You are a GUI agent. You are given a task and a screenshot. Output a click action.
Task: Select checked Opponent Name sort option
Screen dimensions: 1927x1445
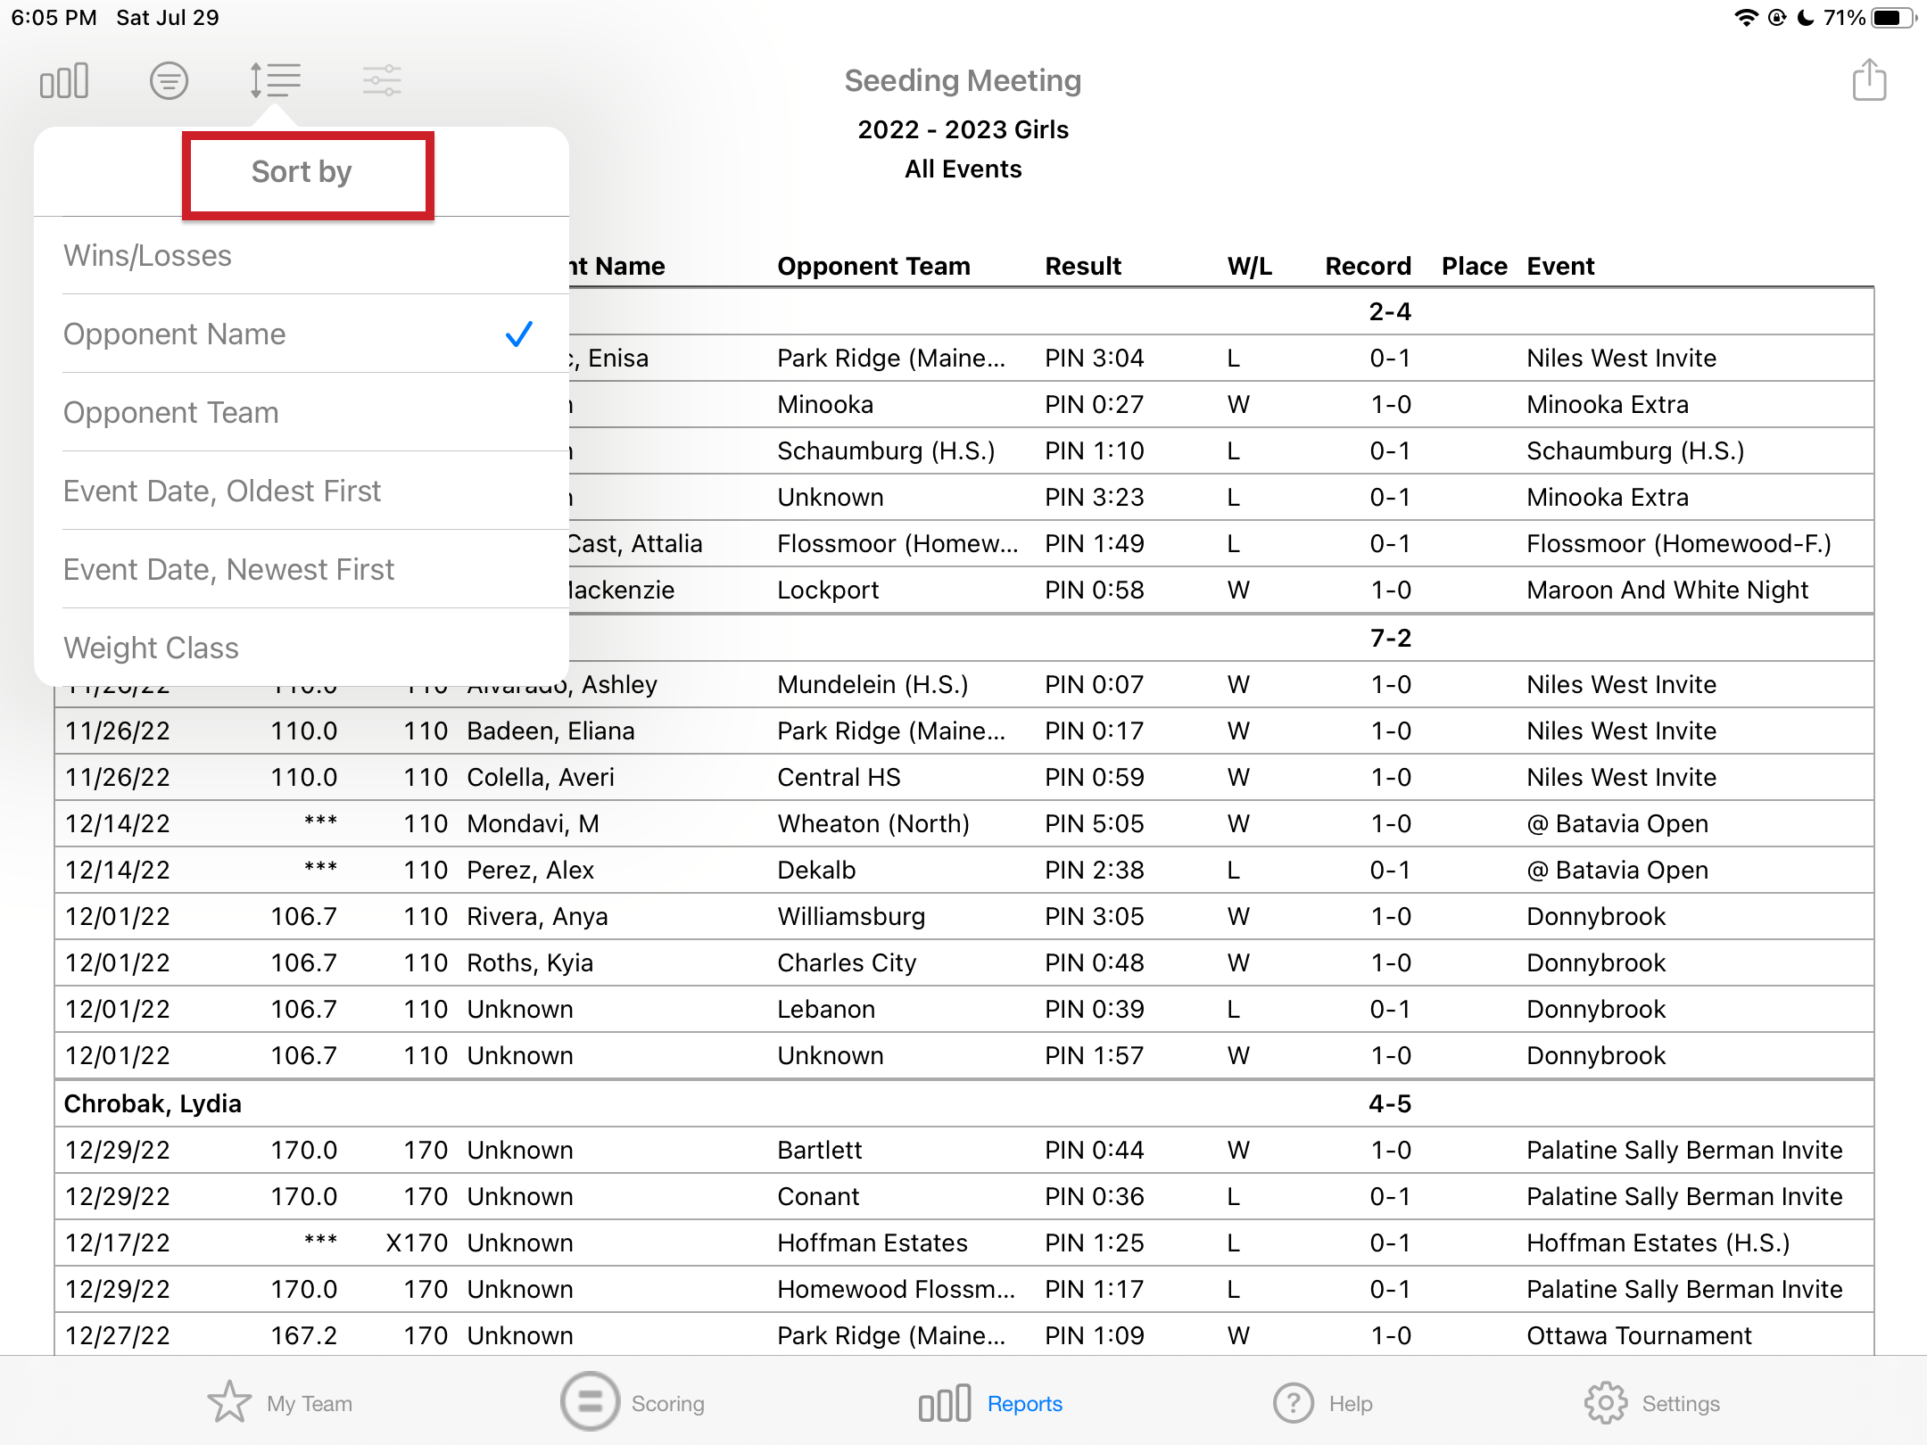(302, 334)
